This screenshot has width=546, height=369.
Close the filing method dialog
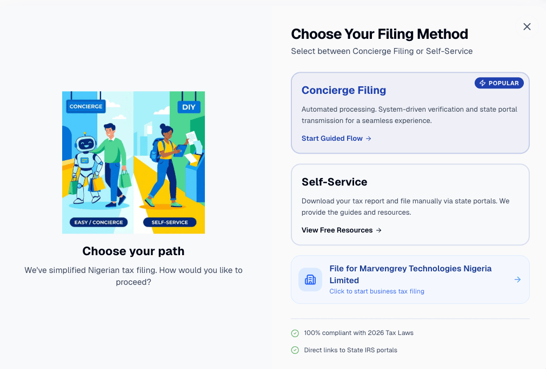pyautogui.click(x=527, y=26)
